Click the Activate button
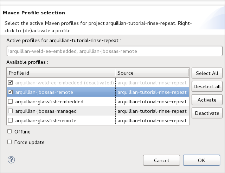 click(207, 100)
